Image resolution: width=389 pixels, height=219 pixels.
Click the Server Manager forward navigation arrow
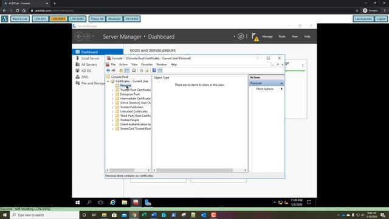click(87, 36)
